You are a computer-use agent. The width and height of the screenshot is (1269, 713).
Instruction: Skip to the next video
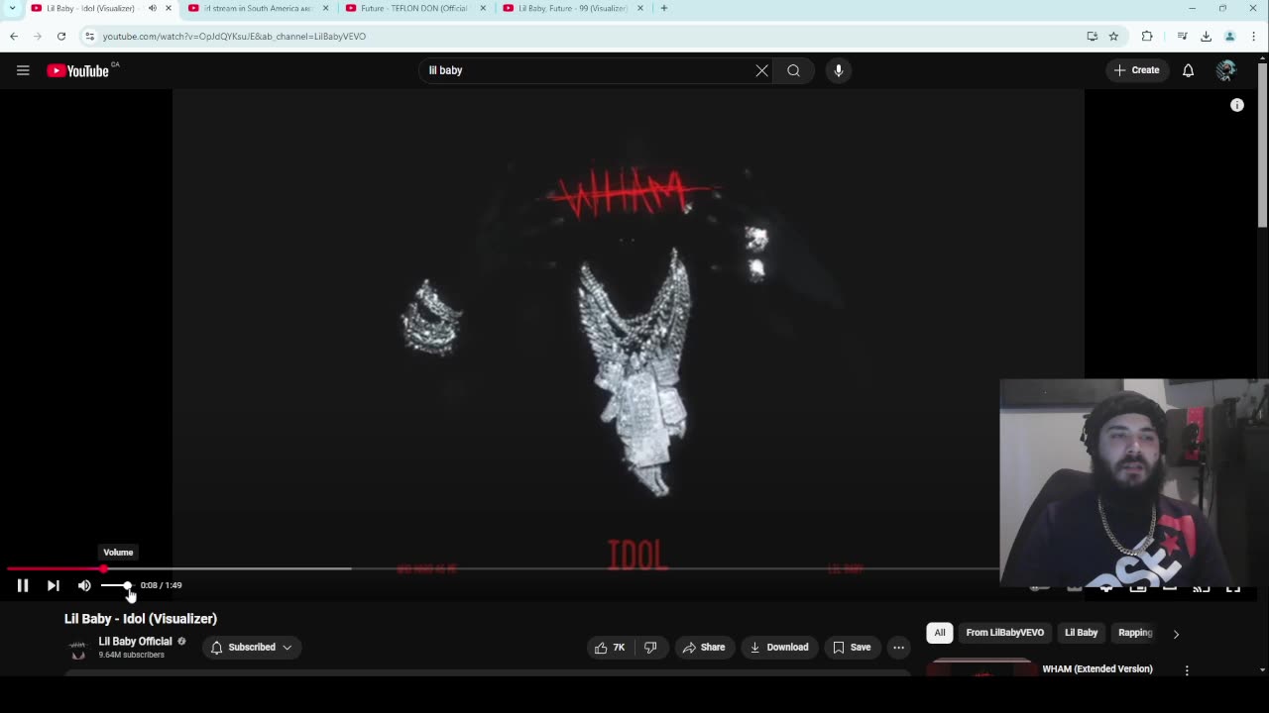54,585
